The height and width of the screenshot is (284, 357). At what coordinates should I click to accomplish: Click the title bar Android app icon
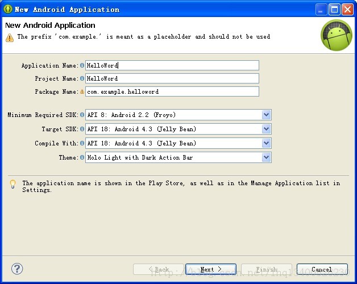(7, 9)
